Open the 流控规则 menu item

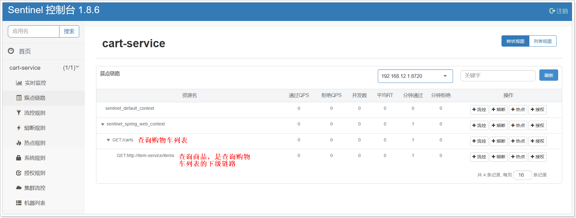tap(44, 113)
